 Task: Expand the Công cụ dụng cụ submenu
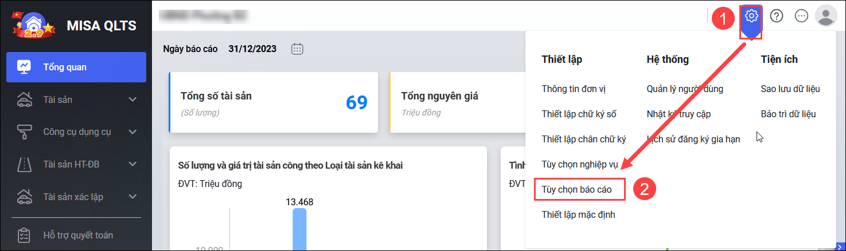[x=132, y=132]
